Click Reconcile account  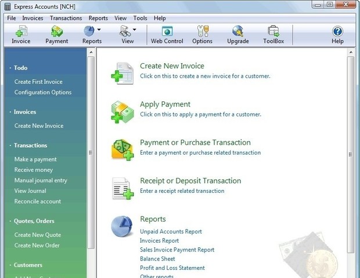tap(38, 202)
